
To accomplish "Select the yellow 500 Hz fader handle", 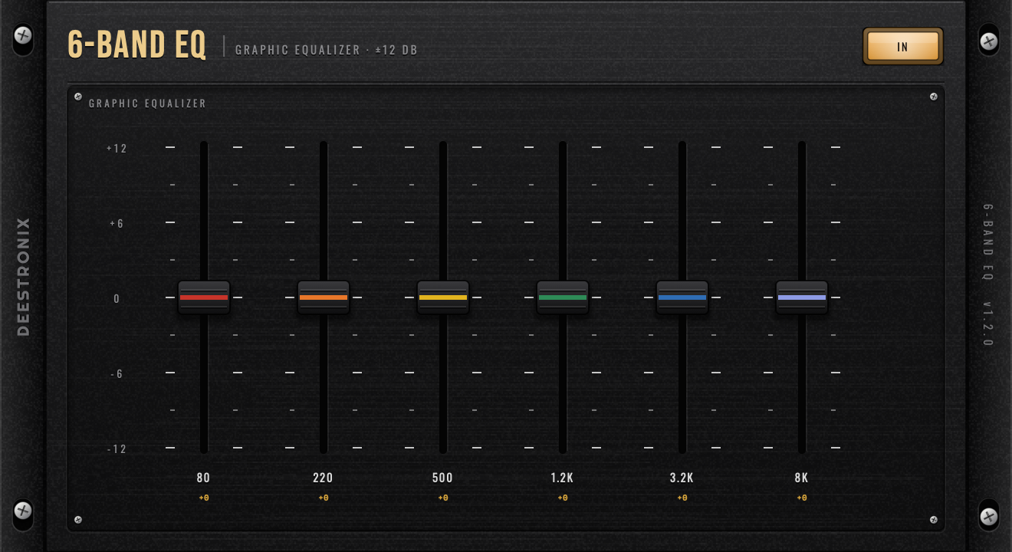I will coord(443,297).
